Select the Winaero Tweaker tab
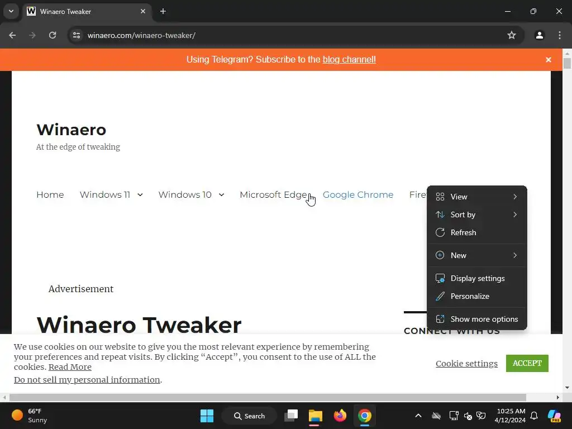Screen dimensions: 572x429 (x=87, y=11)
